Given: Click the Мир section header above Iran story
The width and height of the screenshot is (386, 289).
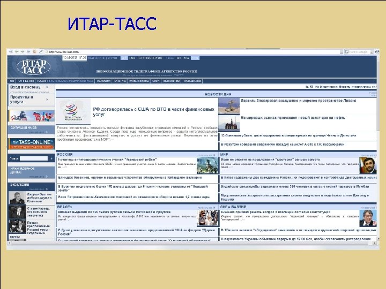Looking at the screenshot, I should [224, 154].
